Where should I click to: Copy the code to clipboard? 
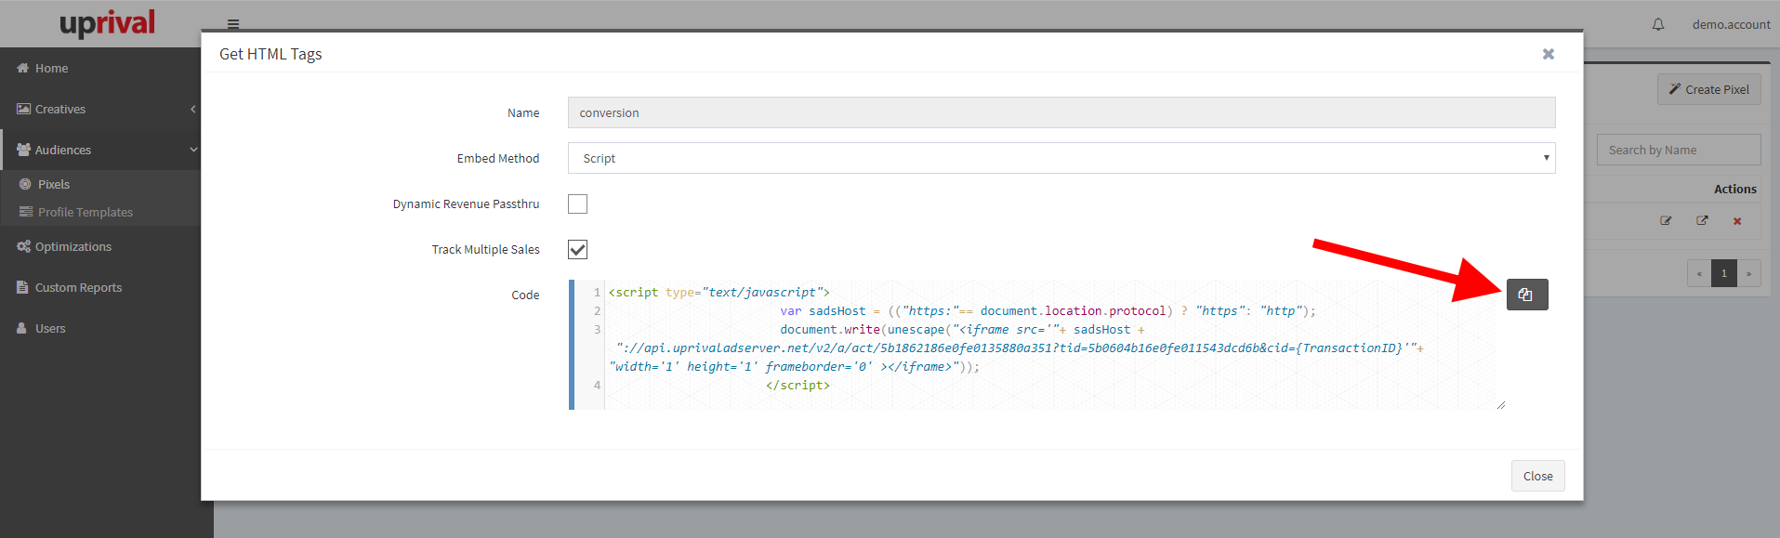[x=1526, y=295]
